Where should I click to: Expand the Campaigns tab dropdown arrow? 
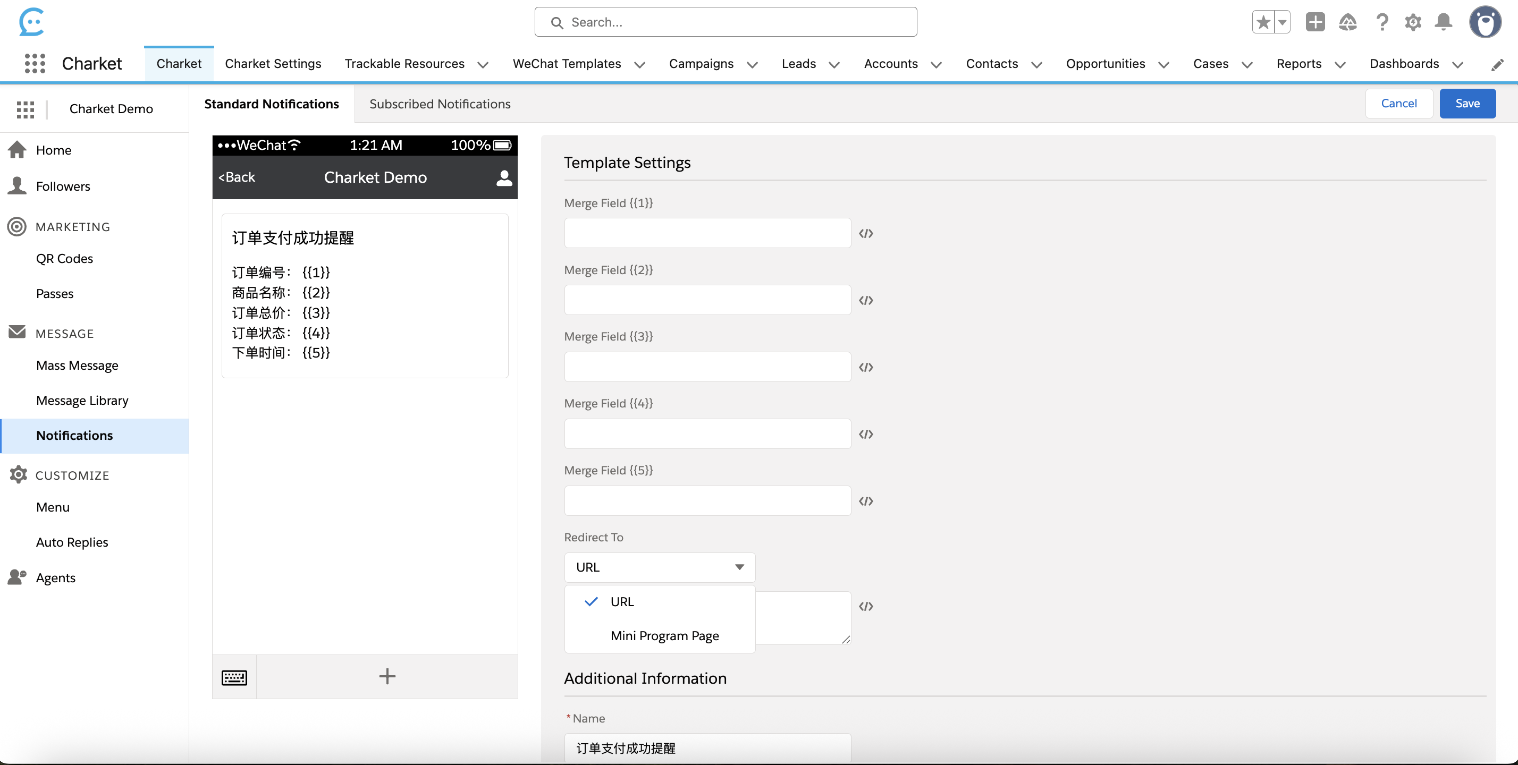(x=752, y=65)
